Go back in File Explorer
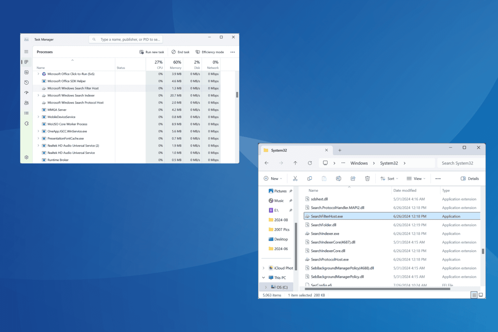 (267, 163)
